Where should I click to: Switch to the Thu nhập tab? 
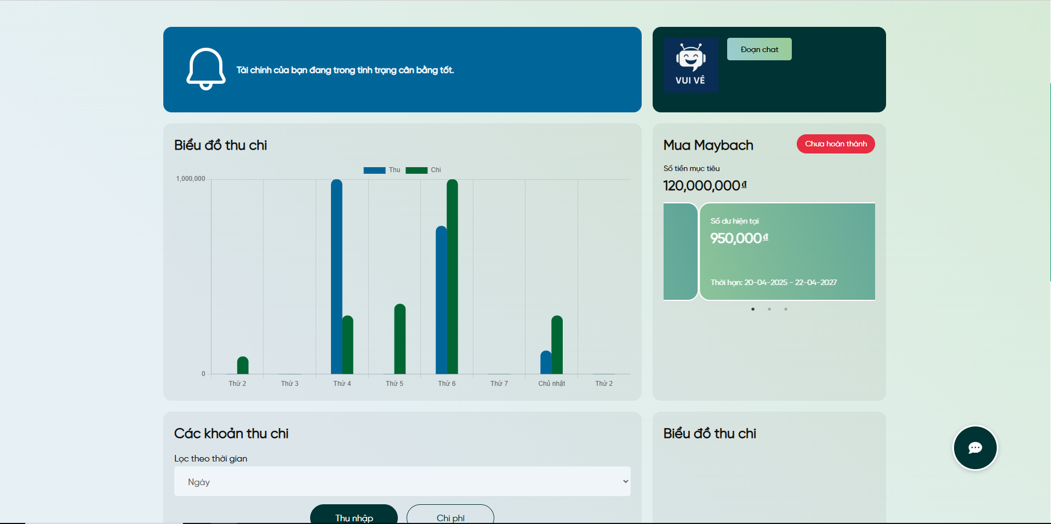point(354,516)
